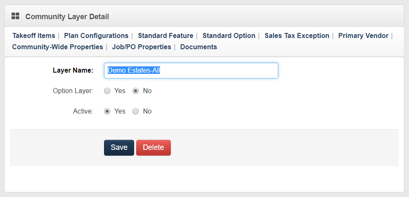The width and height of the screenshot is (409, 197).
Task: Open Community-Wide Properties
Action: pos(58,47)
